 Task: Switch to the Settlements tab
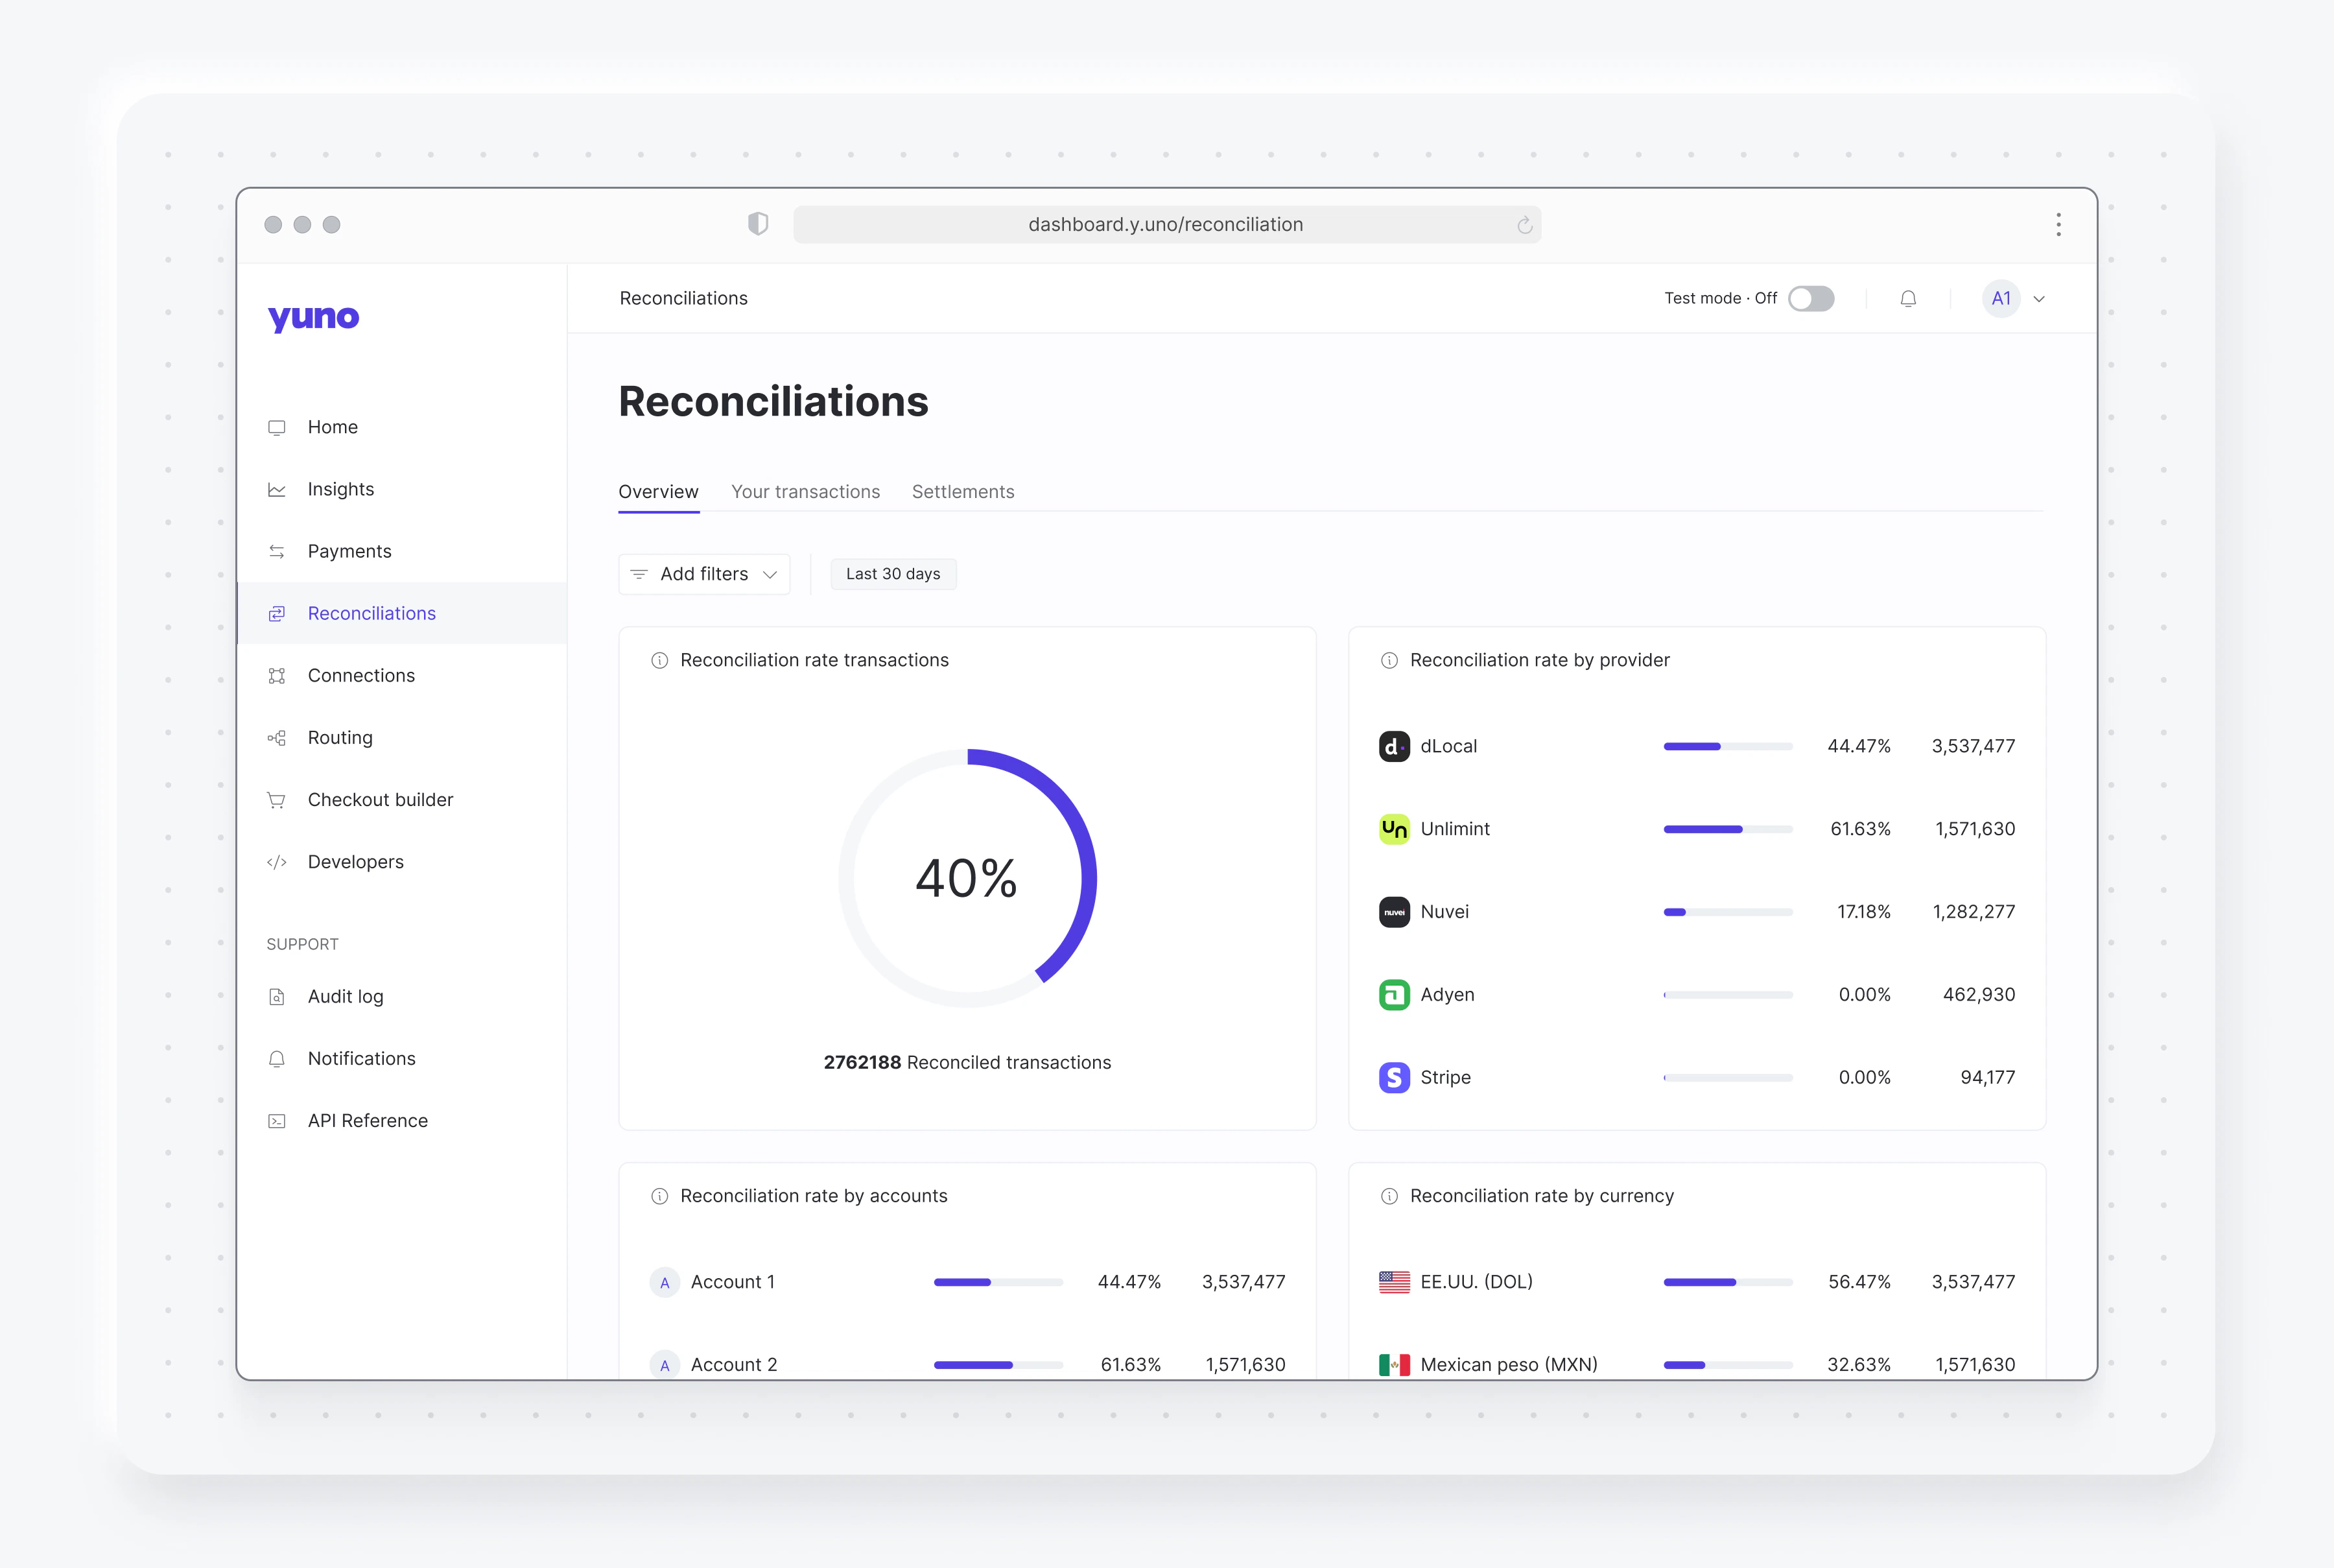pos(963,492)
